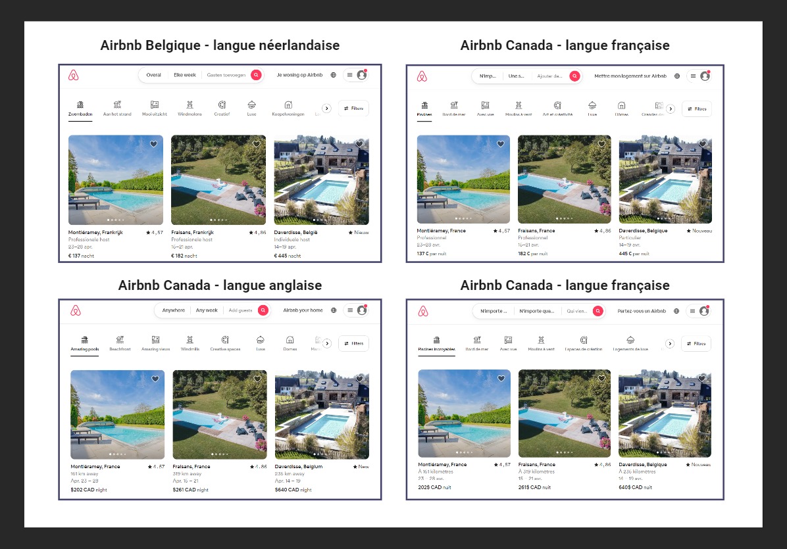
Task: Open profile menu beside Airbnb your home
Action: (x=356, y=310)
